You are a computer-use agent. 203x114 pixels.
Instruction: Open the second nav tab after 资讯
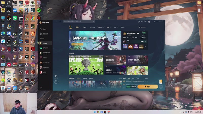pyautogui.click(x=84, y=27)
